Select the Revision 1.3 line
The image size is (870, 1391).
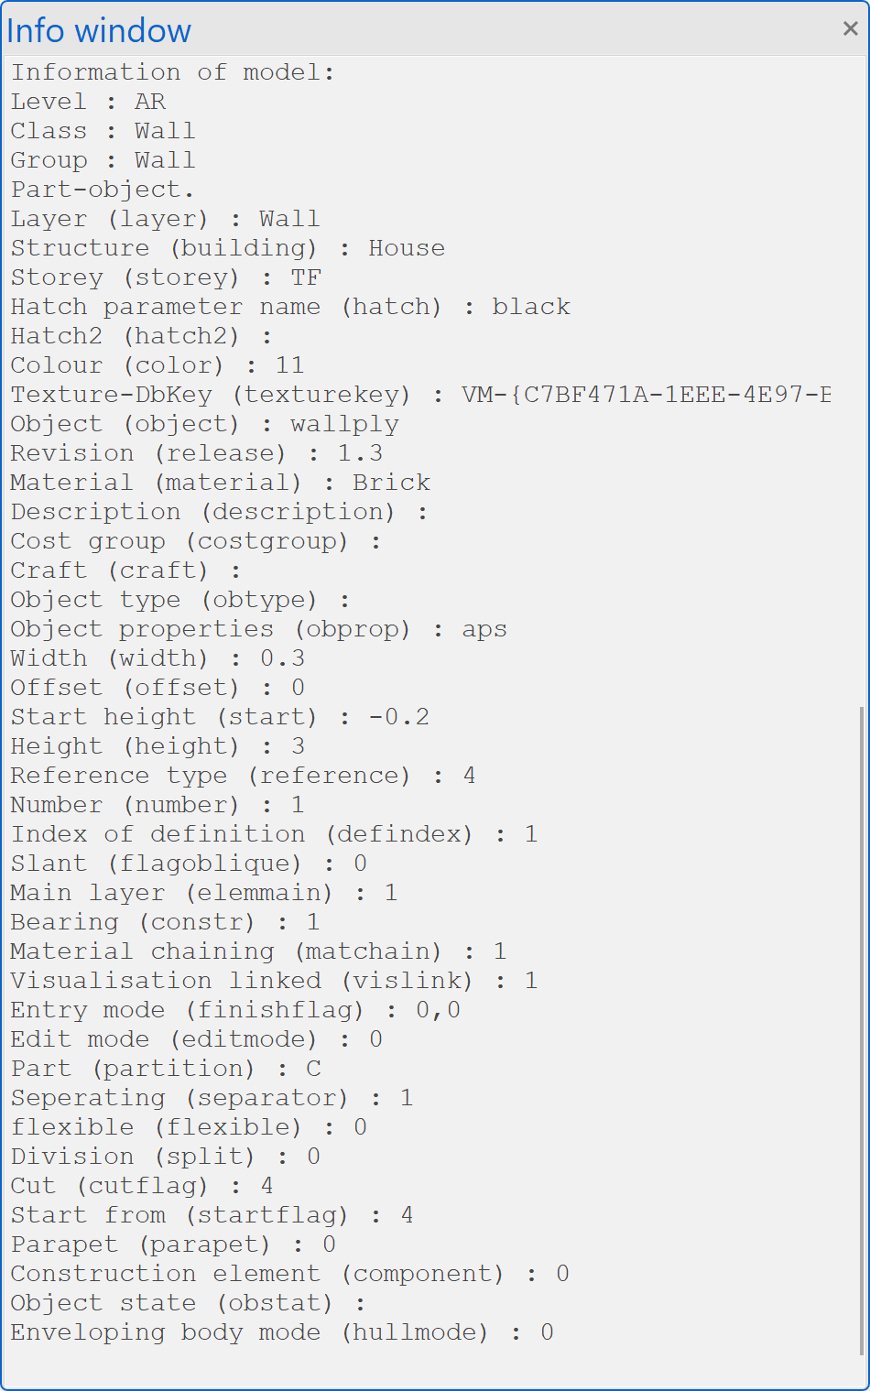click(x=196, y=453)
